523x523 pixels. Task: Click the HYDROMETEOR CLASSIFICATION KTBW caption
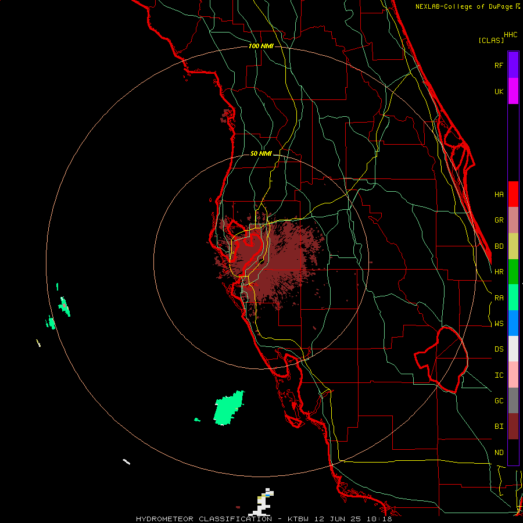coord(264,519)
